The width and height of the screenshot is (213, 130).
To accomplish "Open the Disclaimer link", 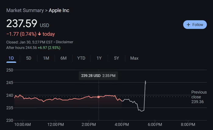I will point(65,42).
